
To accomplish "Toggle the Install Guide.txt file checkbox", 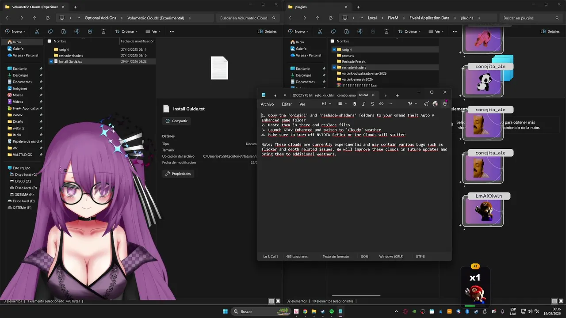I will [51, 61].
